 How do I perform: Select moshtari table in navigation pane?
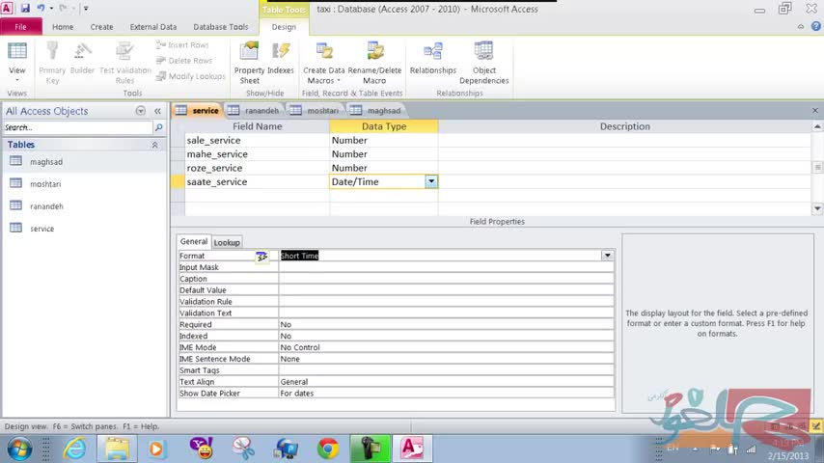coord(84,184)
